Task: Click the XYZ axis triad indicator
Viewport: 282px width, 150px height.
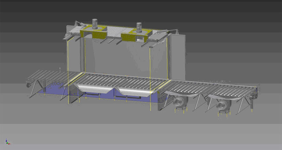Action: pyautogui.click(x=7, y=141)
